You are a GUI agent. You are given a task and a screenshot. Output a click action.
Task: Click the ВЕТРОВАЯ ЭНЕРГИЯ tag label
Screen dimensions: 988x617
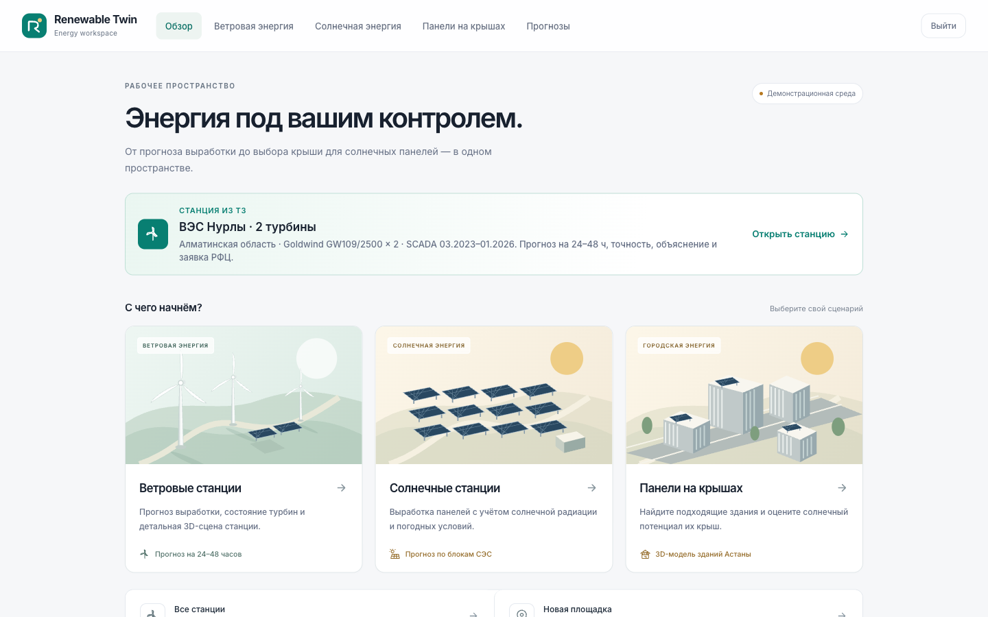pos(176,346)
